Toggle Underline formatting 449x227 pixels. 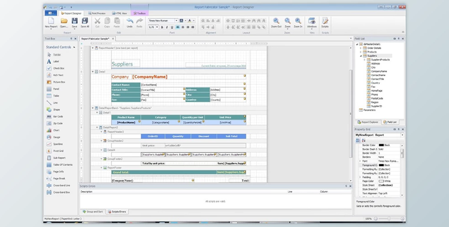coord(172,27)
